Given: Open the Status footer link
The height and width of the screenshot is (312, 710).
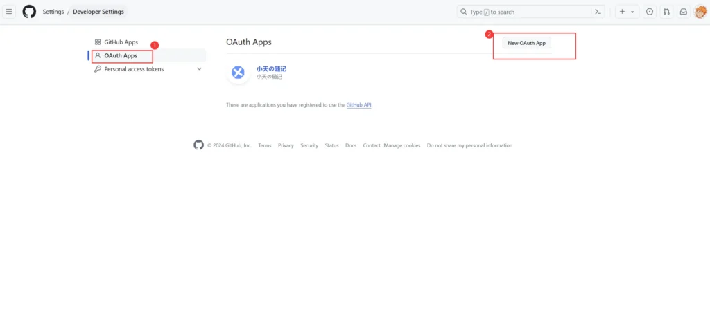Looking at the screenshot, I should click(x=332, y=145).
